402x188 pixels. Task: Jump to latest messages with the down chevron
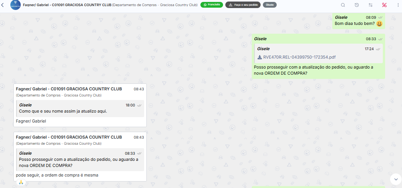[x=396, y=179]
